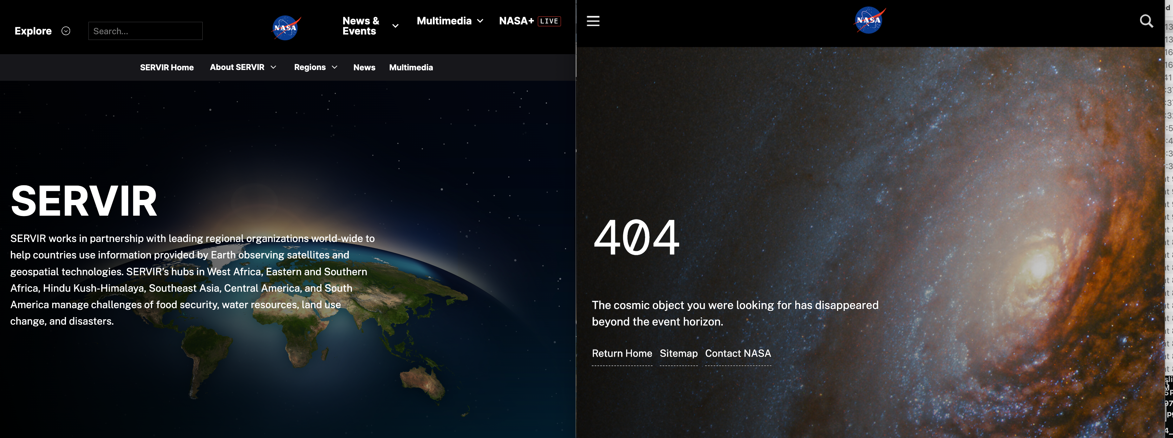Click the circular chevron icon next to Explore
Screen dimensions: 1173x438
66,30
